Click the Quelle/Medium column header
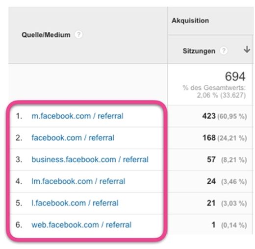Viewport: 255px width, 249px height. (x=46, y=35)
